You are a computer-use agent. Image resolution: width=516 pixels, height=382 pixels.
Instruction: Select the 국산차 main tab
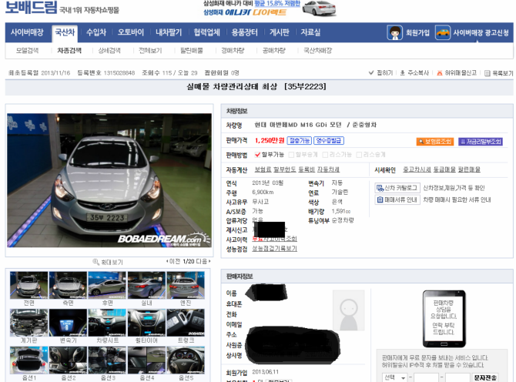click(x=65, y=32)
